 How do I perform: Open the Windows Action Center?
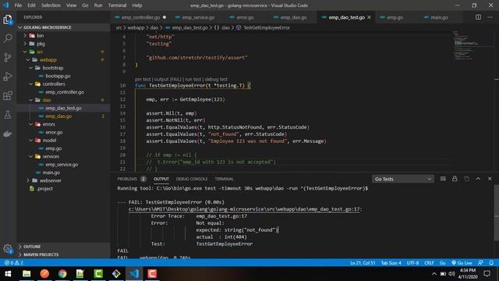click(487, 274)
